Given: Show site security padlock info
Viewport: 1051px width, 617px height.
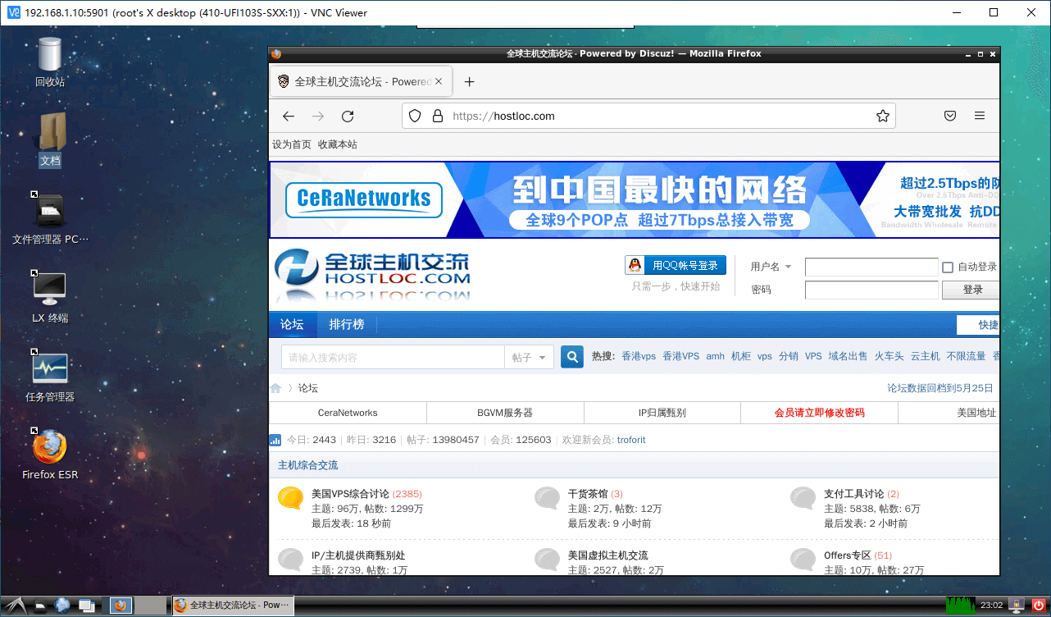Looking at the screenshot, I should (437, 117).
